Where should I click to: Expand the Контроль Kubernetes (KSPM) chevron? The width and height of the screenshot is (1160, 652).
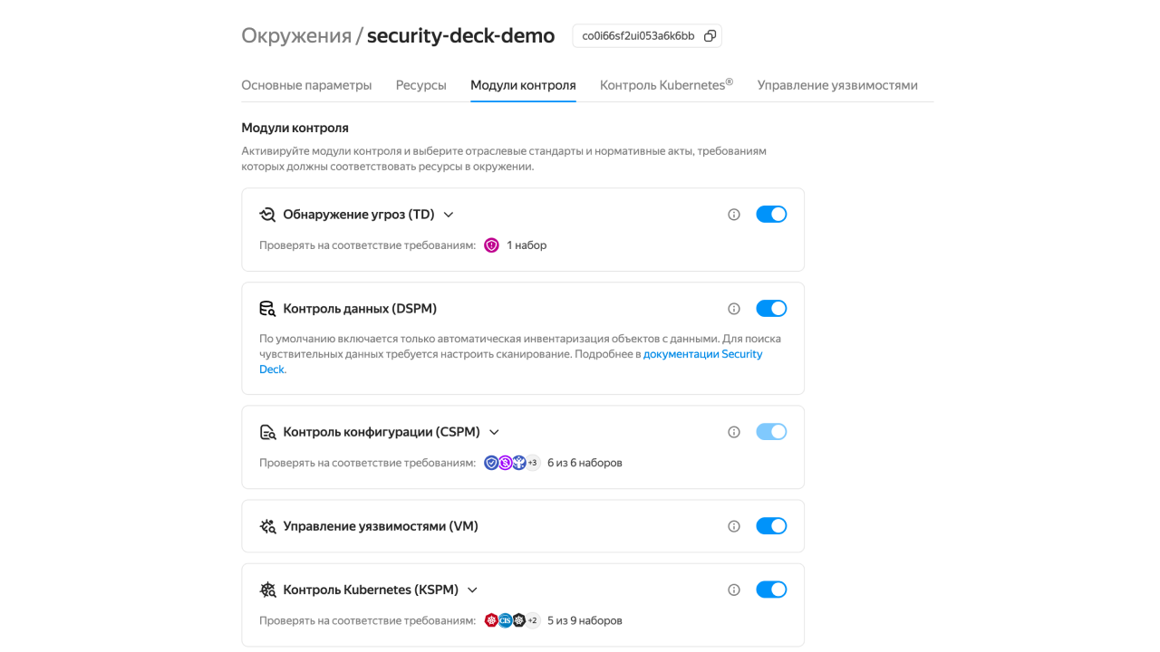point(472,590)
